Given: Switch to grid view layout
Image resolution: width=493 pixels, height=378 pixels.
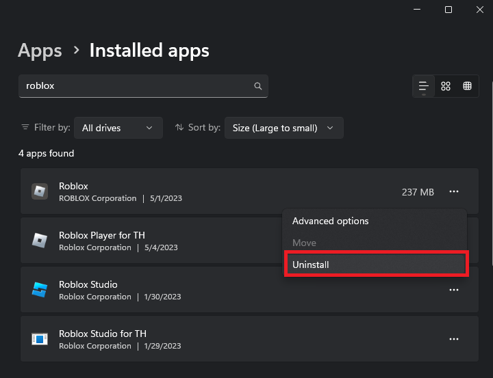Looking at the screenshot, I should 446,86.
